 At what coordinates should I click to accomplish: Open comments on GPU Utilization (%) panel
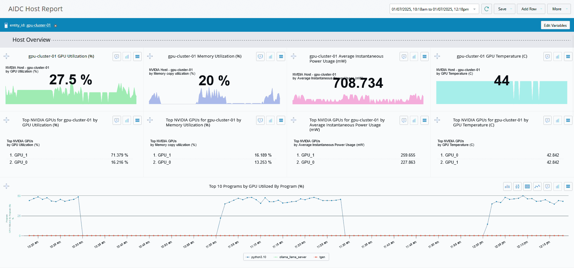click(x=117, y=56)
